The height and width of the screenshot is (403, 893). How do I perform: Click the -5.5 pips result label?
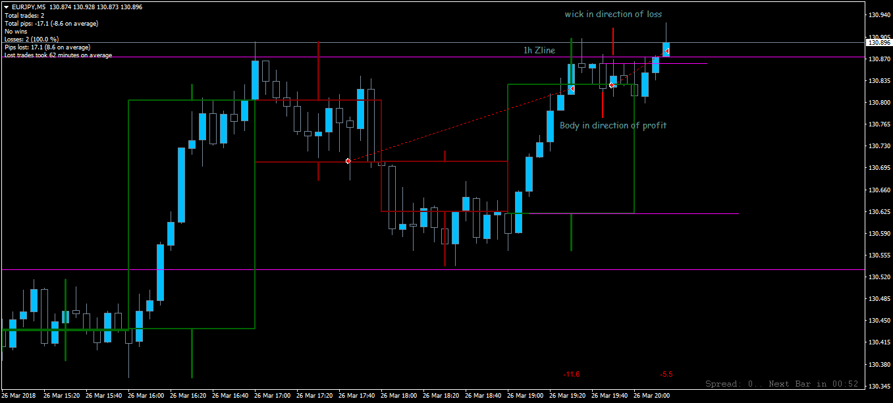(x=666, y=374)
